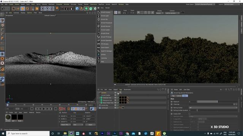The height and width of the screenshot is (136, 243).
Task: Open the Size mode dropdown in coordinates
Action: pos(78,125)
